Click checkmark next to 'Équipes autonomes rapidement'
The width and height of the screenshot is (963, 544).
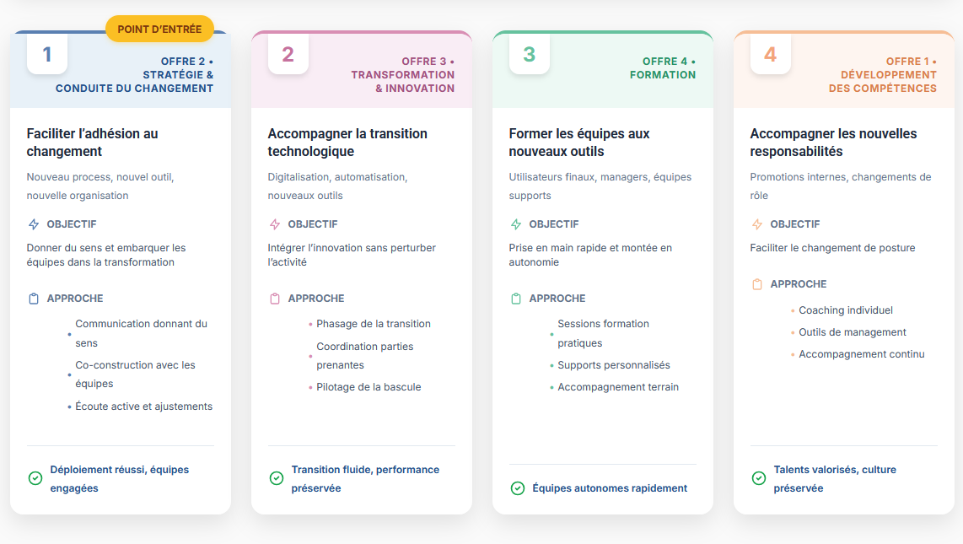coord(518,488)
